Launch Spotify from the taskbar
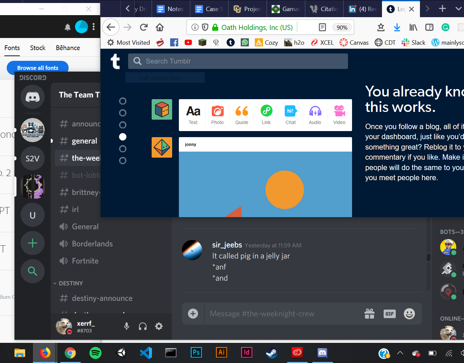This screenshot has height=363, width=464. point(95,353)
